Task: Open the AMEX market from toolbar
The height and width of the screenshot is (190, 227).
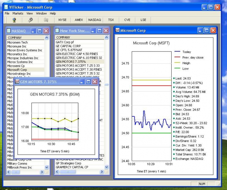Action: click(79, 20)
